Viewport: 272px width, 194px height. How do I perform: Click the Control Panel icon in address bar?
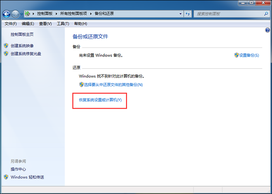point(28,14)
